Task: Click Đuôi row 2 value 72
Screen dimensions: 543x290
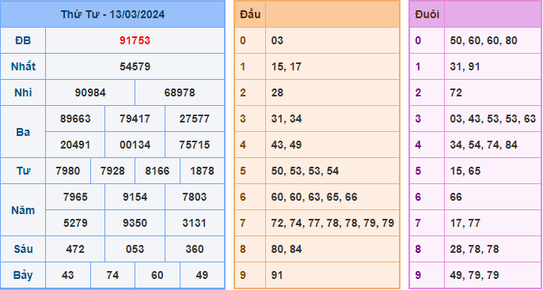Action: 456,92
